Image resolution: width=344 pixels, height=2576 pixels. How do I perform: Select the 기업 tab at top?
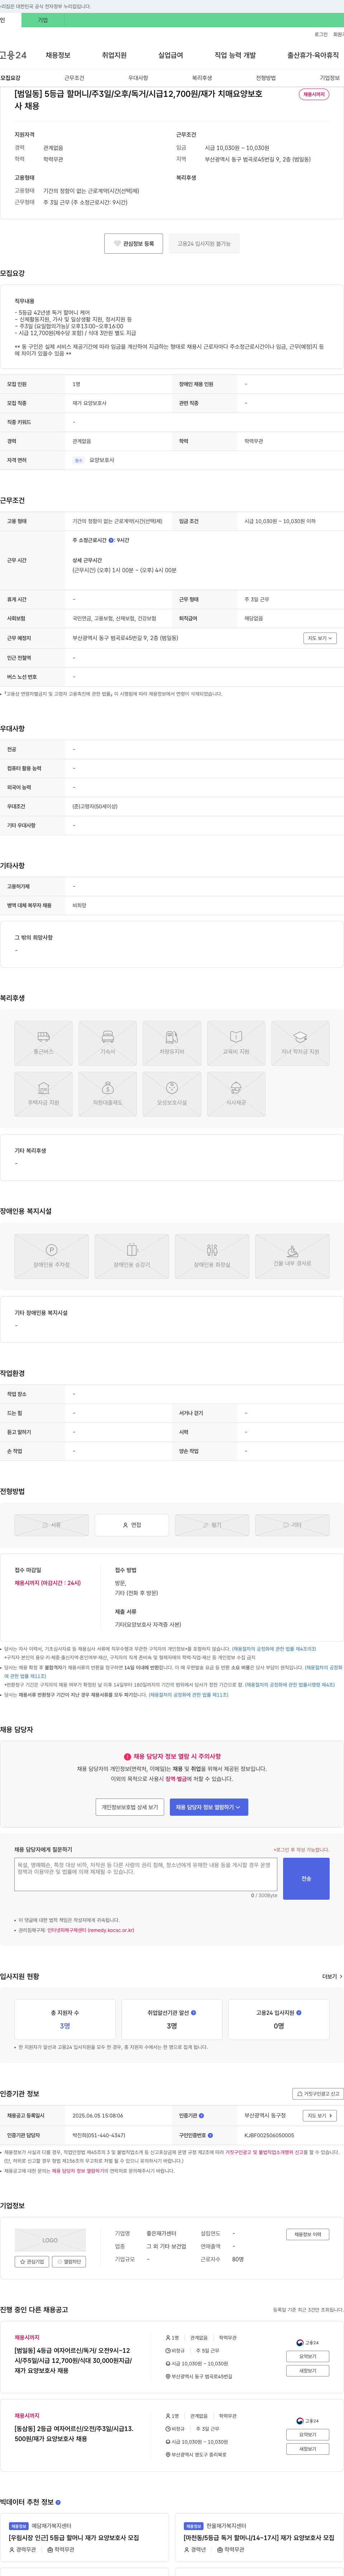(x=43, y=20)
